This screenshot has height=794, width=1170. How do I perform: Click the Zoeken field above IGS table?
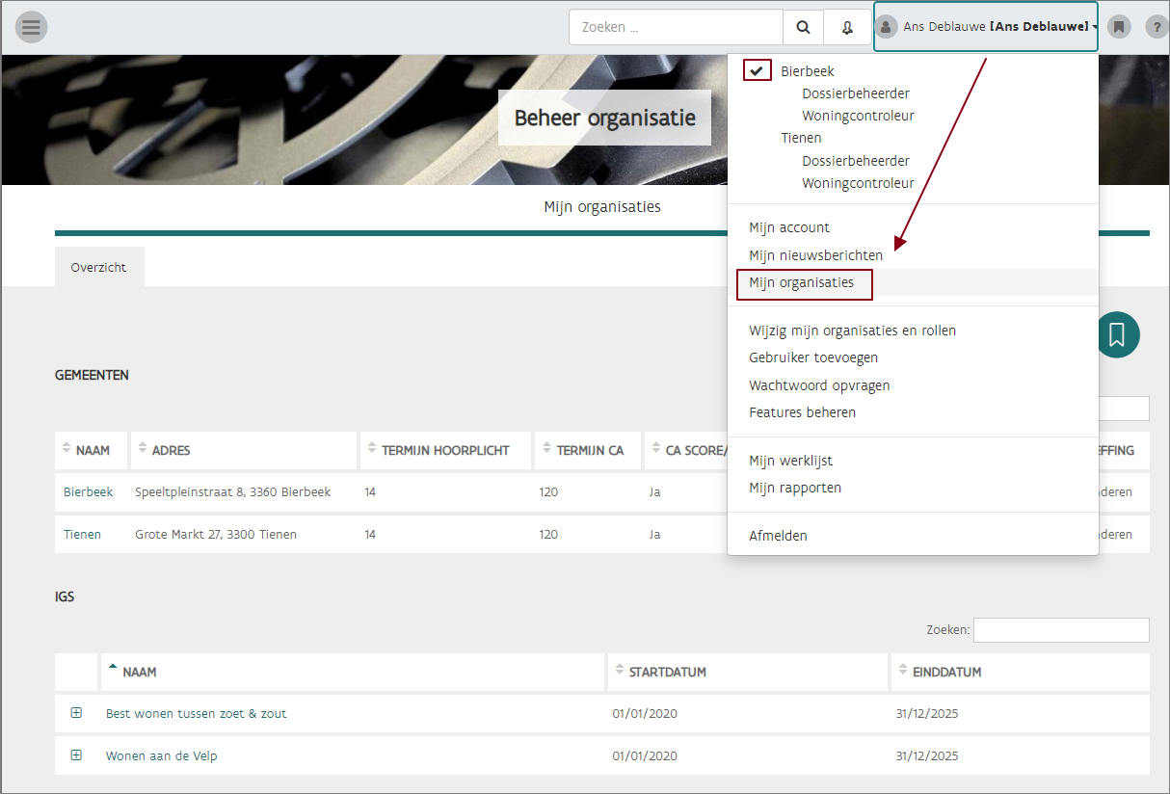point(1060,630)
